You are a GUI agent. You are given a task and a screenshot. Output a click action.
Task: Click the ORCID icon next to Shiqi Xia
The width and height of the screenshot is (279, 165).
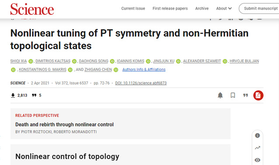coord(31,61)
